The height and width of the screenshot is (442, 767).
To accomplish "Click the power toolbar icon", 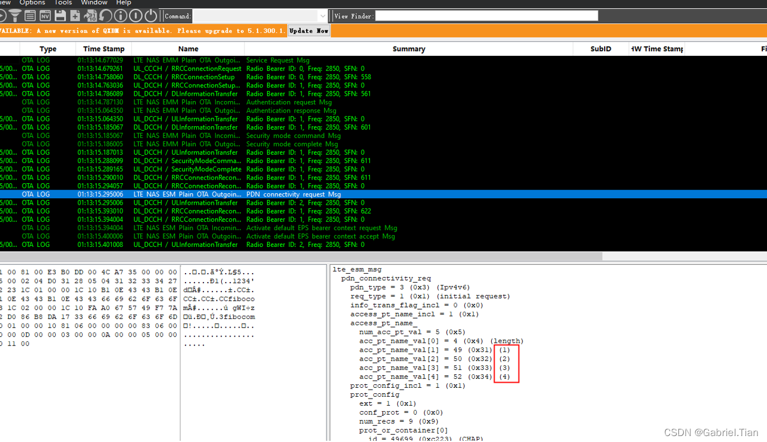I will (x=151, y=16).
